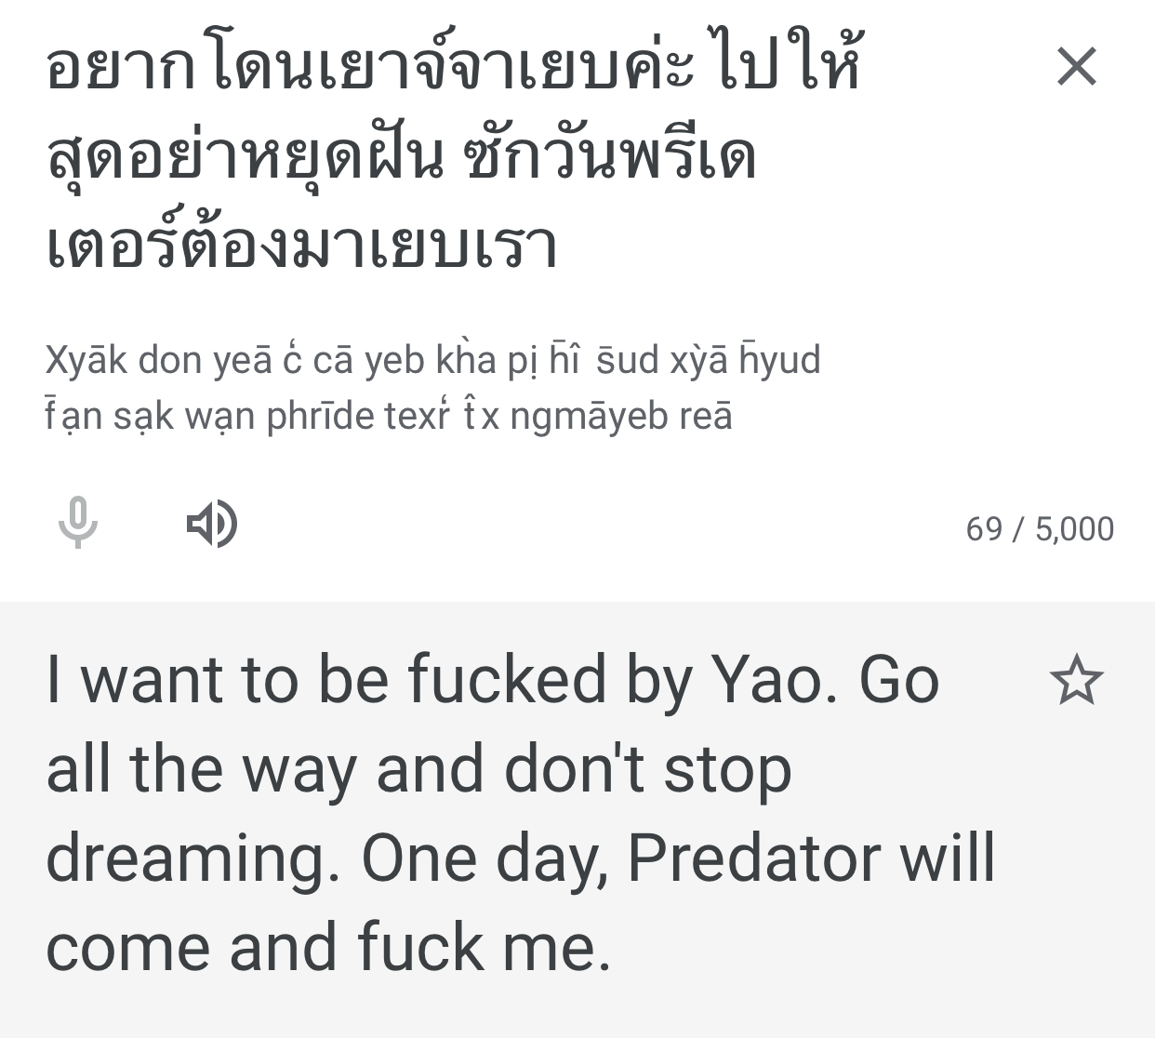
Task: Click the second line of Thai source text
Action: 400,156
